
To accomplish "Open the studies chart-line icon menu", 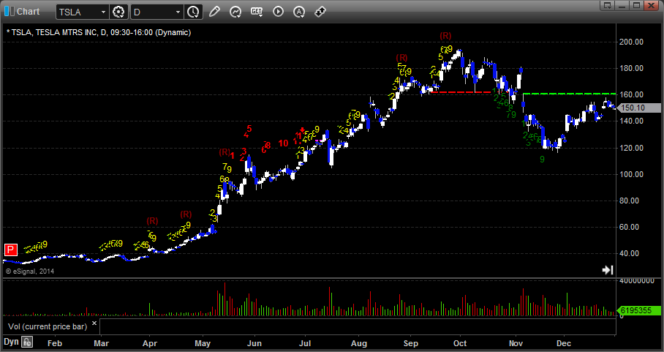I will [x=235, y=12].
